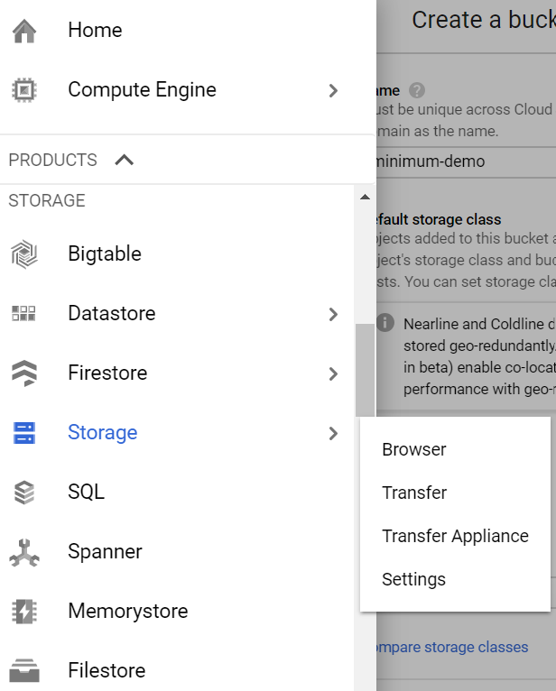Image resolution: width=556 pixels, height=691 pixels.
Task: Click the scroll up arrow in the menu
Action: point(365,197)
